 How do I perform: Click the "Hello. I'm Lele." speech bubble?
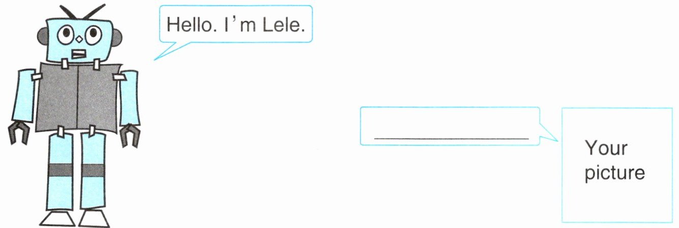[236, 24]
